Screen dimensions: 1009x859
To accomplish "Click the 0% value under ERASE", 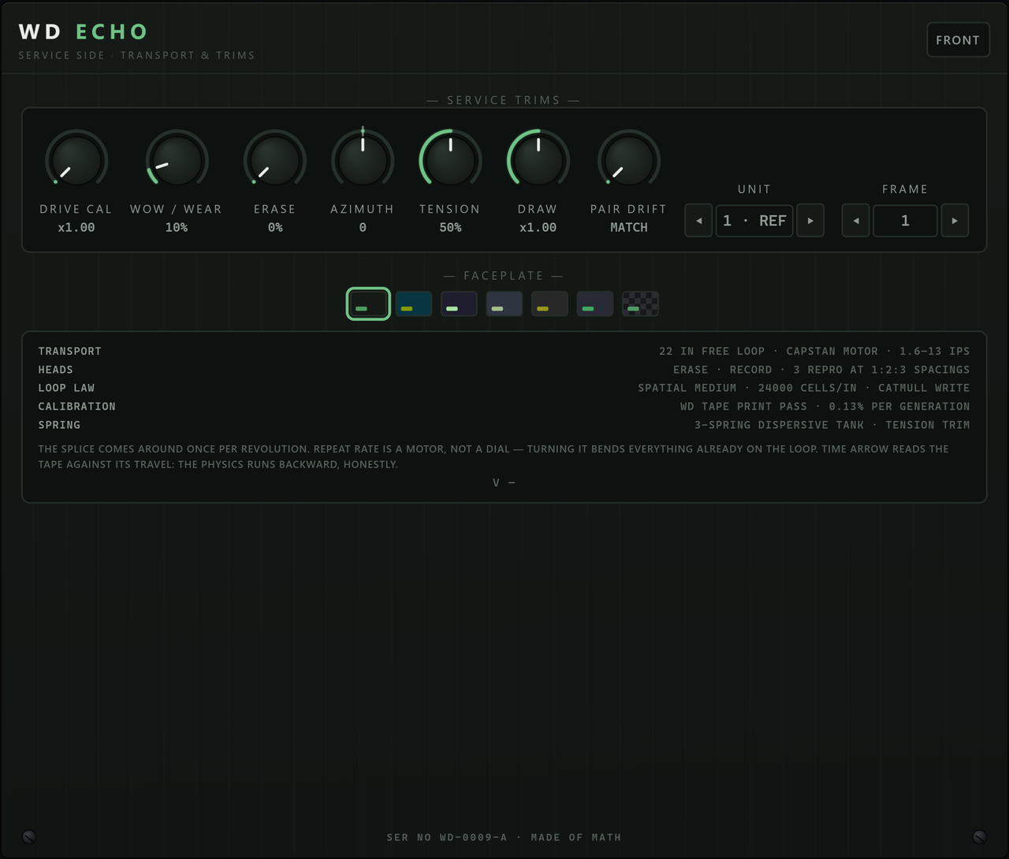I will click(x=275, y=228).
